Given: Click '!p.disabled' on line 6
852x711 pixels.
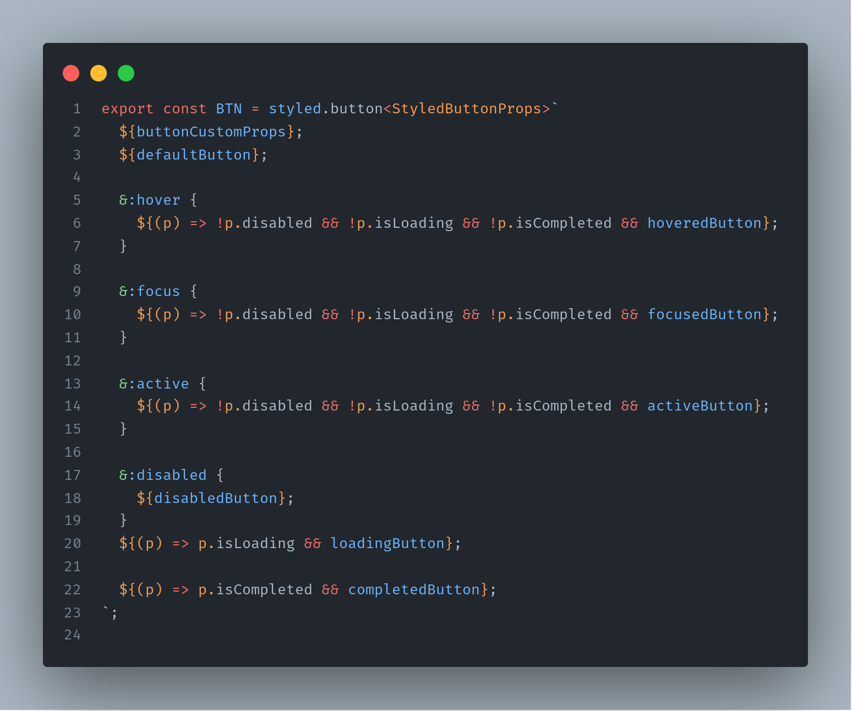Looking at the screenshot, I should click(264, 223).
